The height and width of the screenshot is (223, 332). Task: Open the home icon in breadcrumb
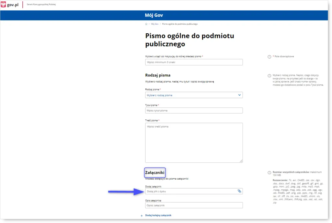(x=146, y=24)
